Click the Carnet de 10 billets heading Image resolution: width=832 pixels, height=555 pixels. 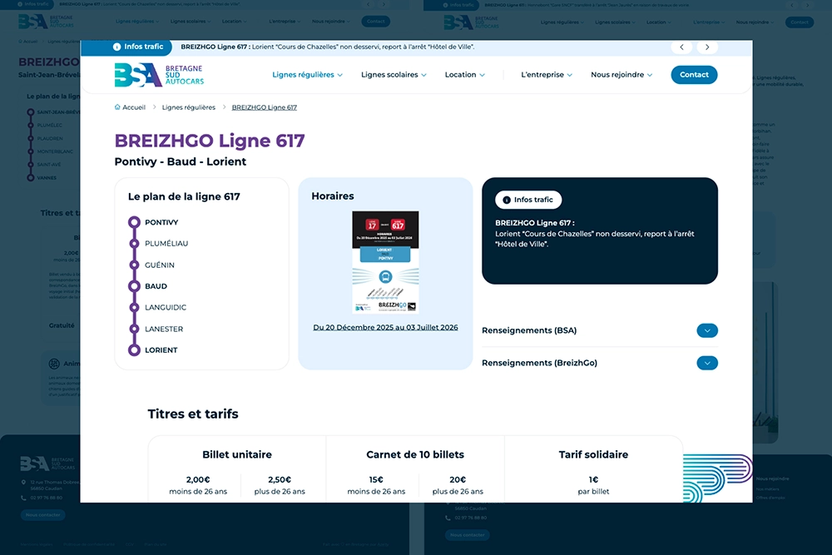click(415, 454)
